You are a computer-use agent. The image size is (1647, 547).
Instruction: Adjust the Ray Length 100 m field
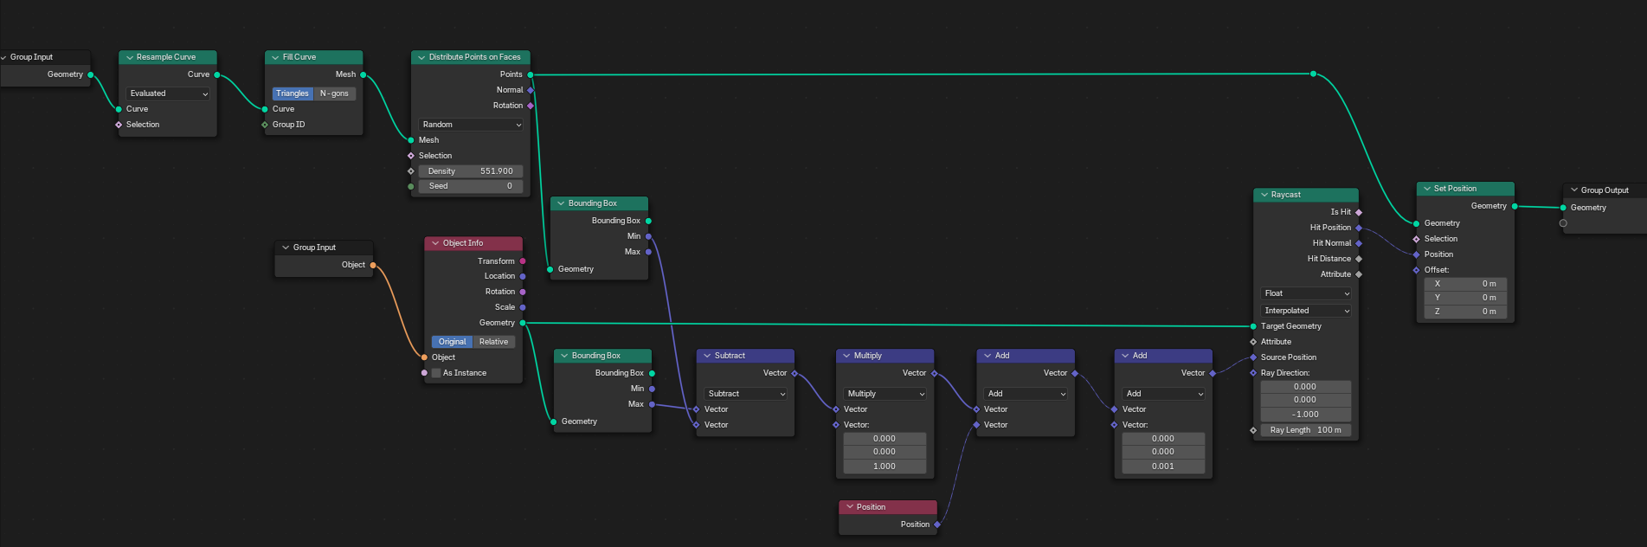(x=1306, y=430)
